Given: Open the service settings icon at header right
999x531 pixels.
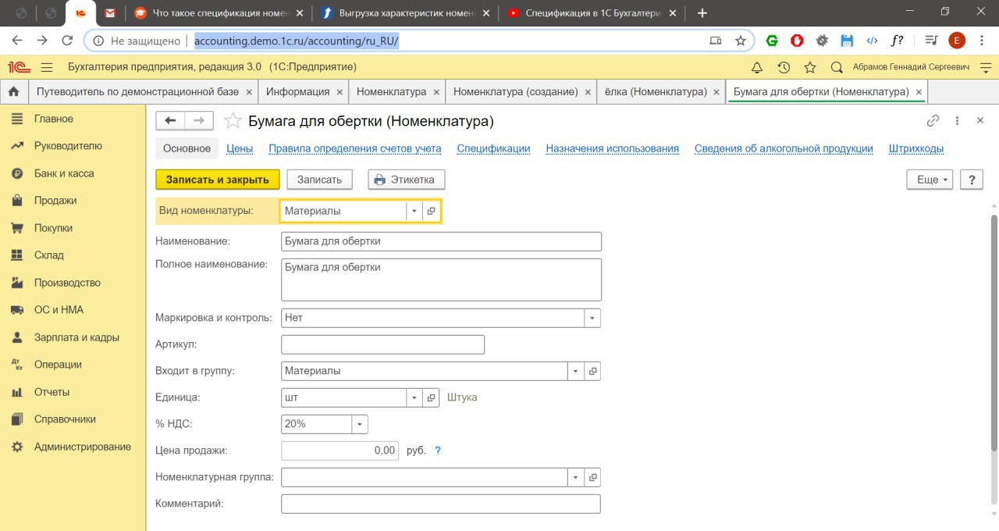Looking at the screenshot, I should pos(987,67).
